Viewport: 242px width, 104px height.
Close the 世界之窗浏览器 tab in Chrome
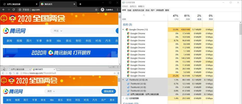pyautogui.click(x=37, y=4)
